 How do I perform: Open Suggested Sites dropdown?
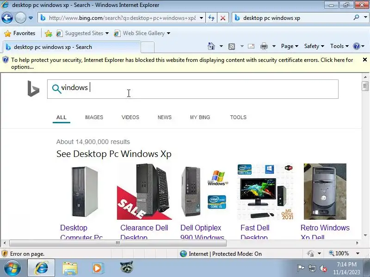82,33
